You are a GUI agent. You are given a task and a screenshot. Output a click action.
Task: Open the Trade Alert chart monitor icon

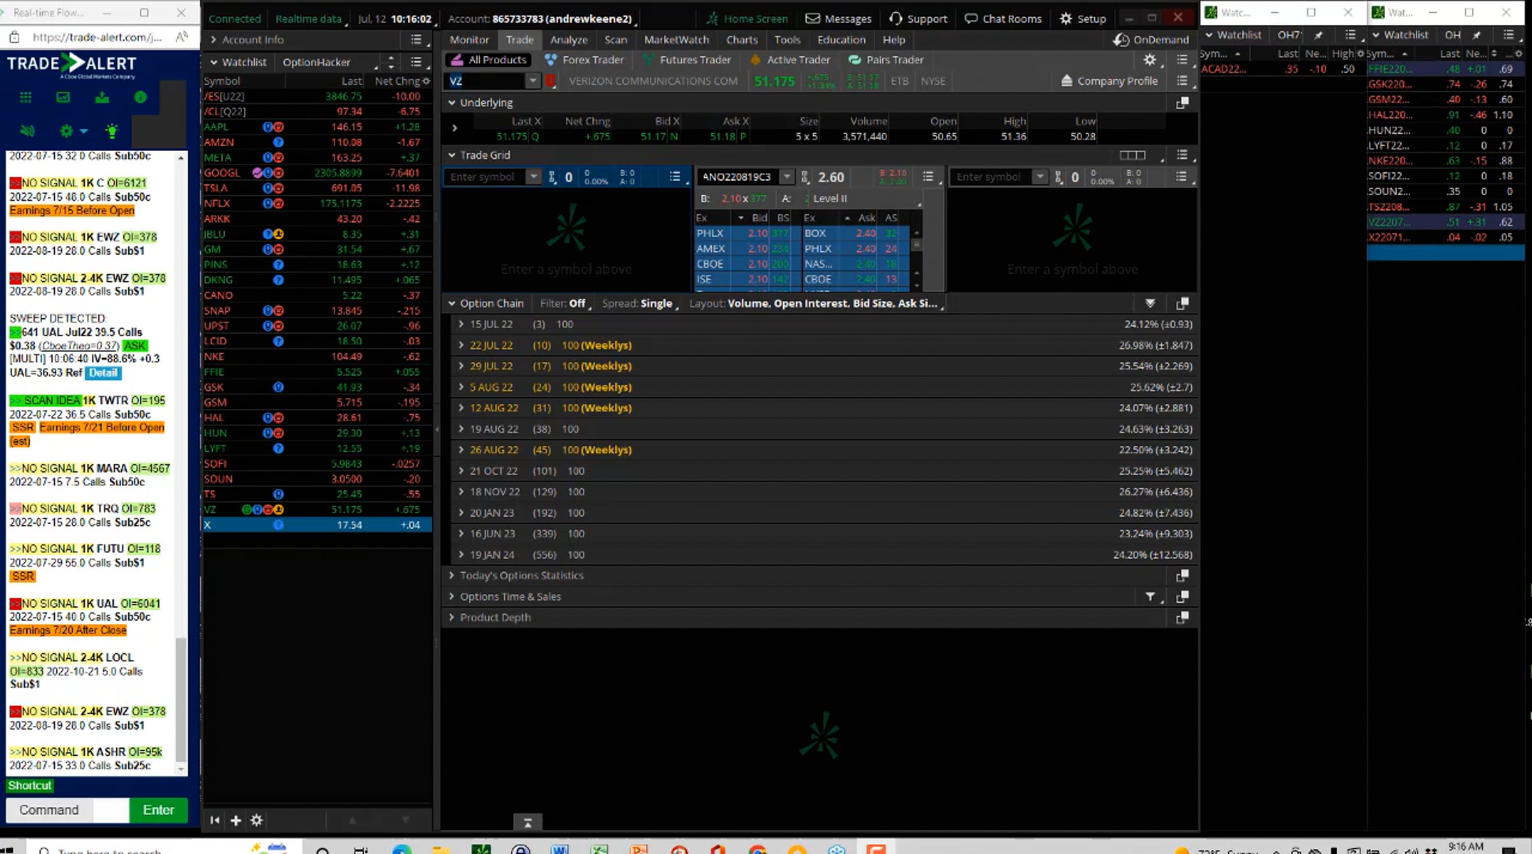click(63, 98)
